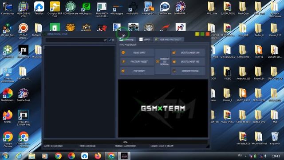The height and width of the screenshot is (160, 284).
Task: Select the FlashQuac folder
Action: click(244, 8)
